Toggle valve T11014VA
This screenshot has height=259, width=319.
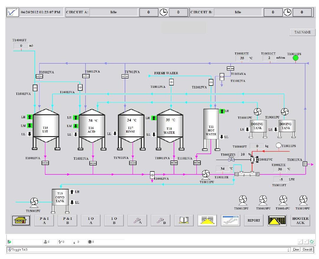230,69
